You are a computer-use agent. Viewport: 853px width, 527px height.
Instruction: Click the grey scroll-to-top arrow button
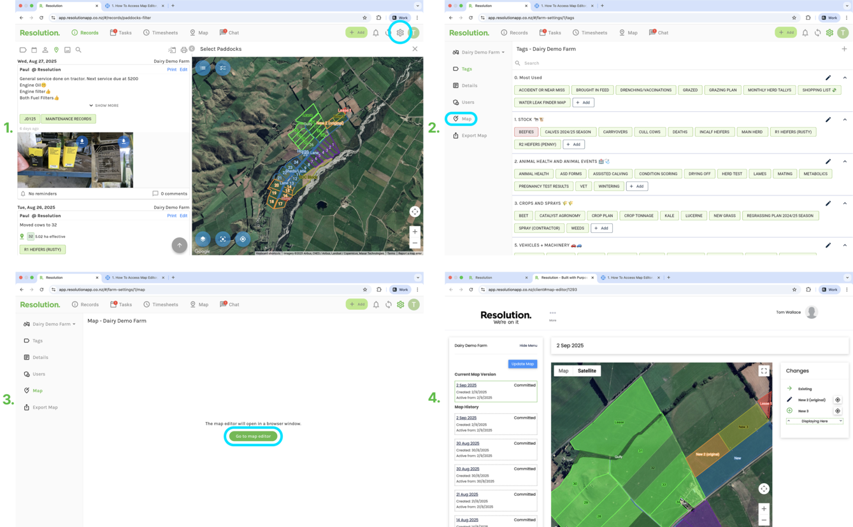click(x=180, y=244)
